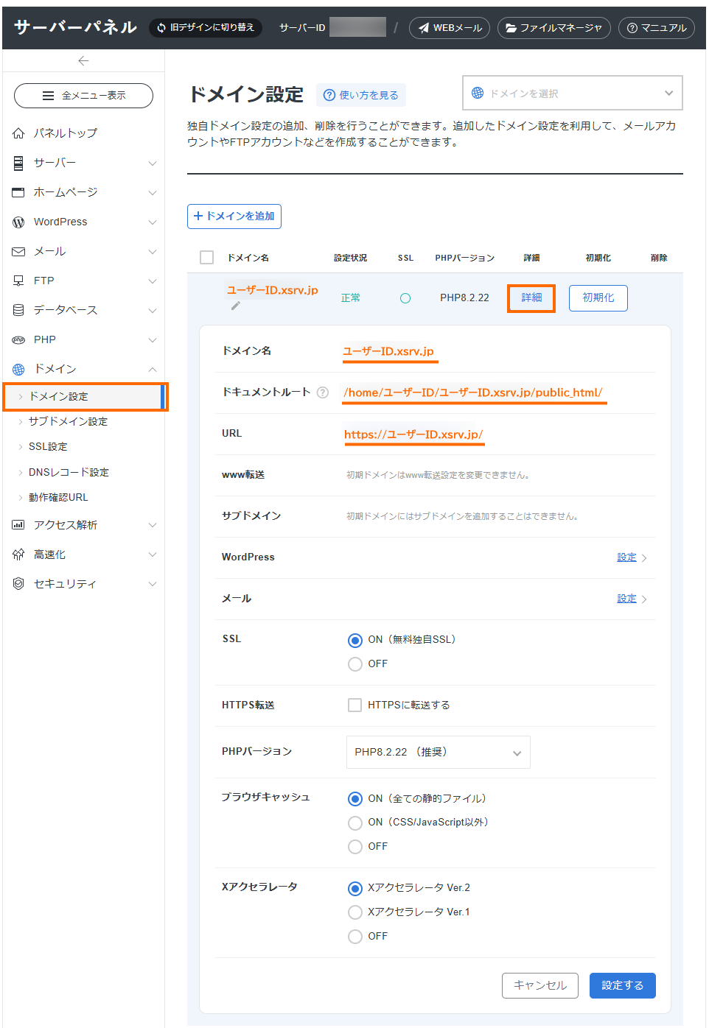Click the pencil edit icon under domain name
The width and height of the screenshot is (709, 1028).
pyautogui.click(x=236, y=306)
